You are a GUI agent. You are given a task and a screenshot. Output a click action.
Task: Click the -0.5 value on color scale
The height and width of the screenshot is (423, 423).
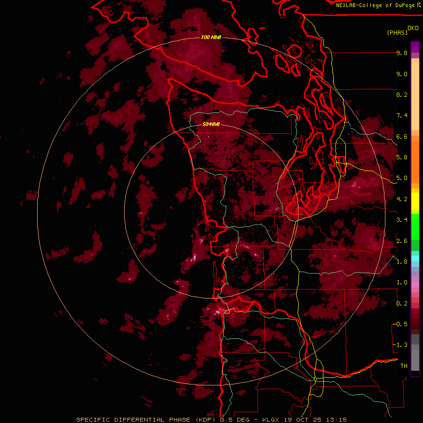[x=400, y=324]
